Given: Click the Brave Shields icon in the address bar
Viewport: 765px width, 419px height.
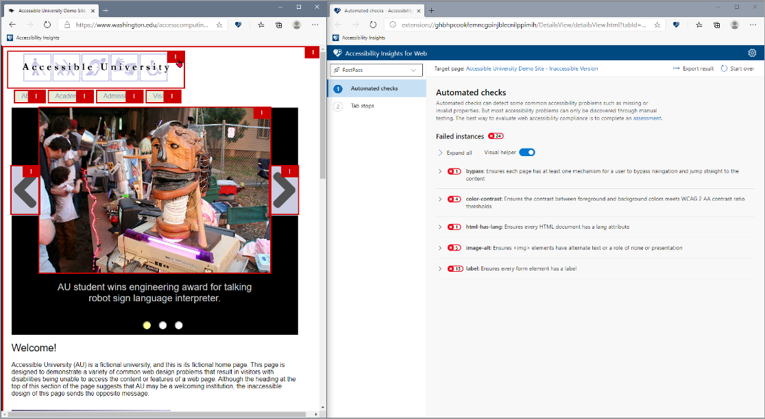Looking at the screenshot, I should coord(238,24).
